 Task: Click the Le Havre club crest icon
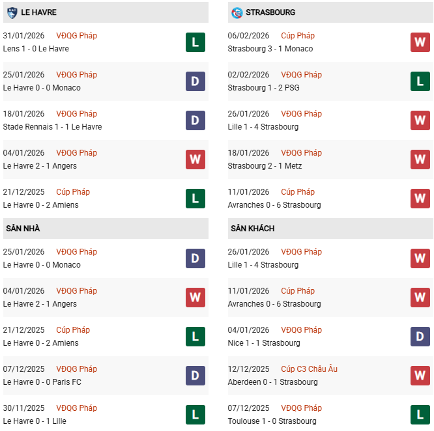tap(10, 12)
